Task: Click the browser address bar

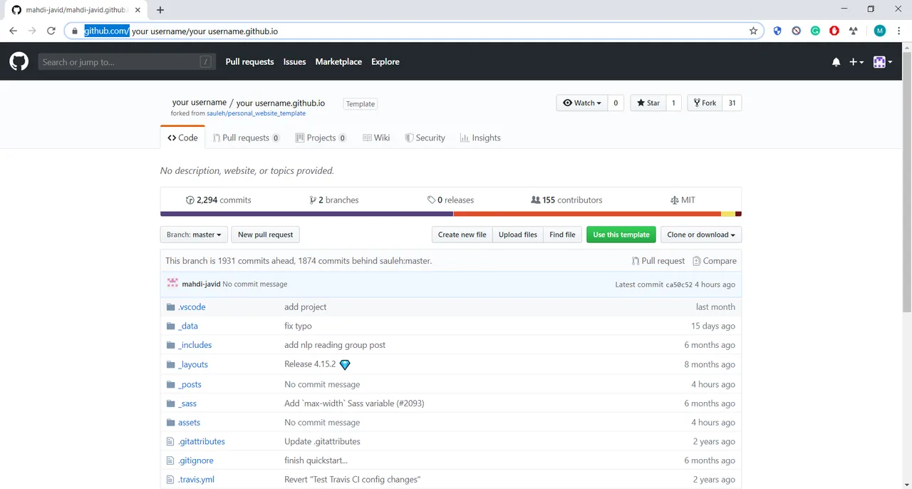Action: pyautogui.click(x=413, y=31)
